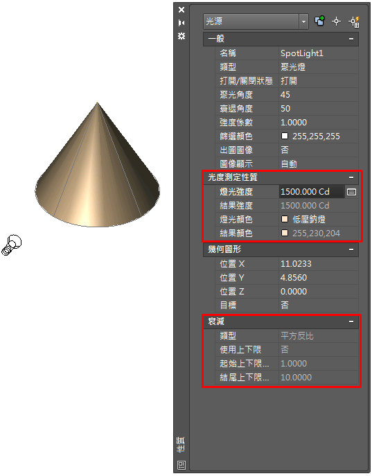Select the 燈光顏色 低壓鈉燈 swatch
The width and height of the screenshot is (372, 476).
[285, 219]
